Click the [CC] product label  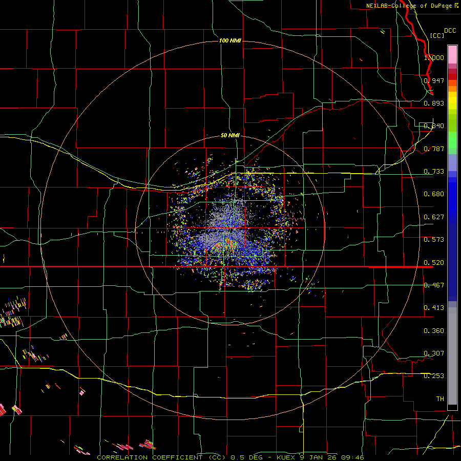pyautogui.click(x=437, y=35)
